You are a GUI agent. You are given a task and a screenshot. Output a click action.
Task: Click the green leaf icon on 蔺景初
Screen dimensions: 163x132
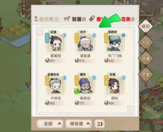point(77,91)
